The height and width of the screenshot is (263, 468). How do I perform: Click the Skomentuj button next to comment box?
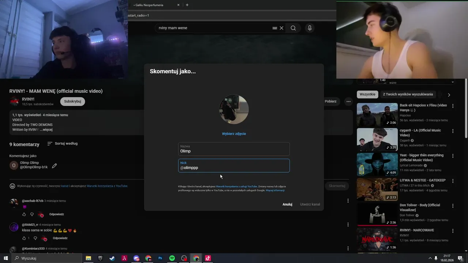[x=337, y=186]
